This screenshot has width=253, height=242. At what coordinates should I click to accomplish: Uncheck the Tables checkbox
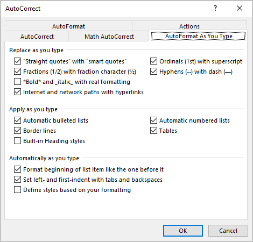(x=153, y=131)
